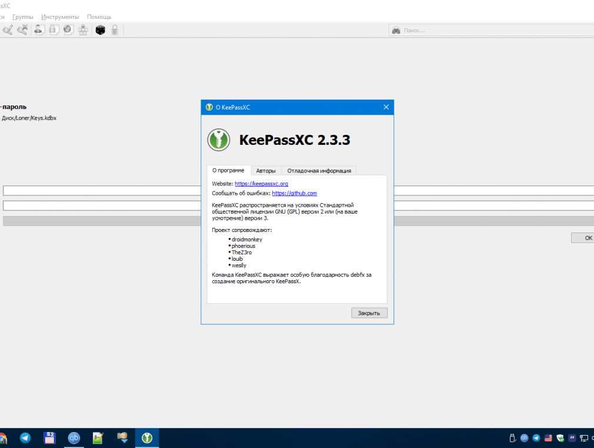
Task: Click the edit entry key icon in toolbar
Action: (8, 29)
